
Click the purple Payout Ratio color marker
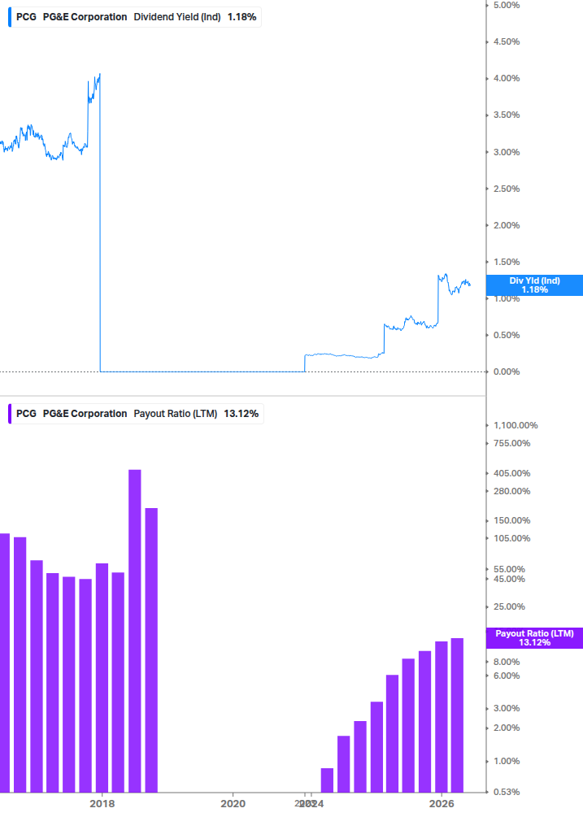click(x=10, y=414)
